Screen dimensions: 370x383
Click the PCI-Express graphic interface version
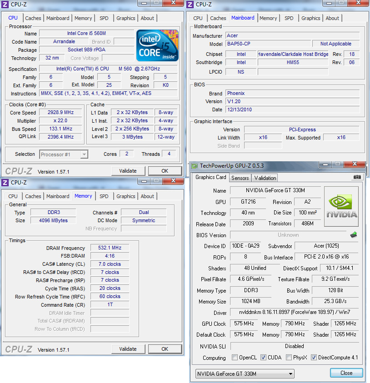click(x=302, y=129)
